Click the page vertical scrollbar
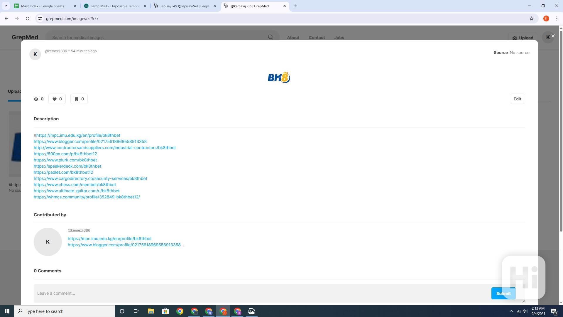Image resolution: width=563 pixels, height=317 pixels. coord(561,131)
